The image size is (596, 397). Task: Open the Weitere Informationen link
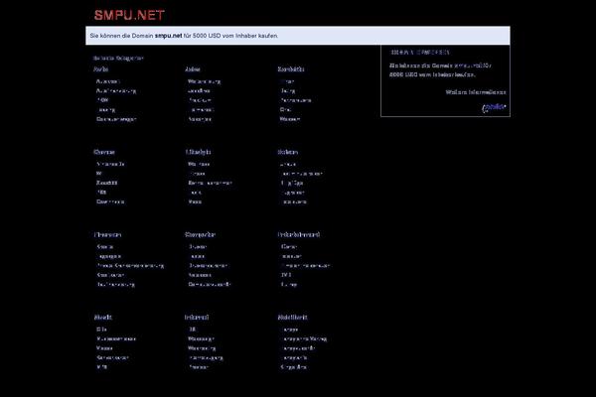pyautogui.click(x=476, y=91)
